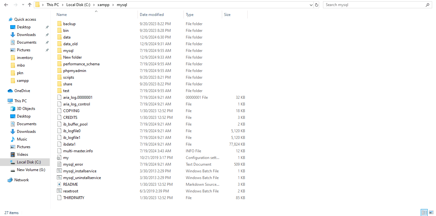Select the 'my' configuration file icon

59,158
